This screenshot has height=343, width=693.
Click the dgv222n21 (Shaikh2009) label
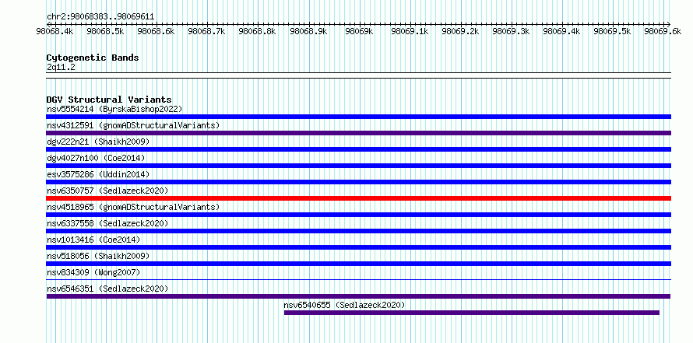98,142
